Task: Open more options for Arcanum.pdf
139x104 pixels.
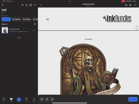Action: (34, 30)
